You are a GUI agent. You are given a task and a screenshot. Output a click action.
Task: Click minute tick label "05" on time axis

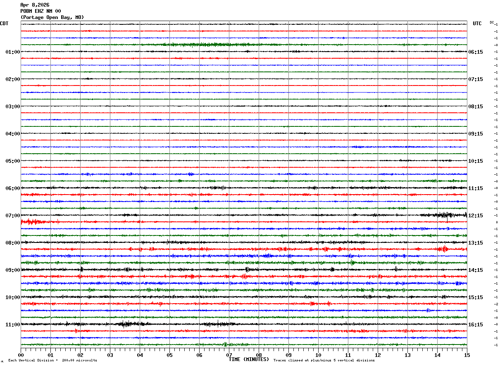(x=169, y=355)
